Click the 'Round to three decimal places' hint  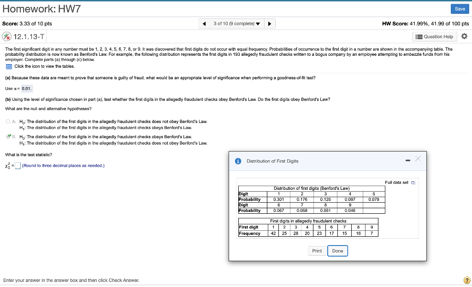pyautogui.click(x=63, y=166)
